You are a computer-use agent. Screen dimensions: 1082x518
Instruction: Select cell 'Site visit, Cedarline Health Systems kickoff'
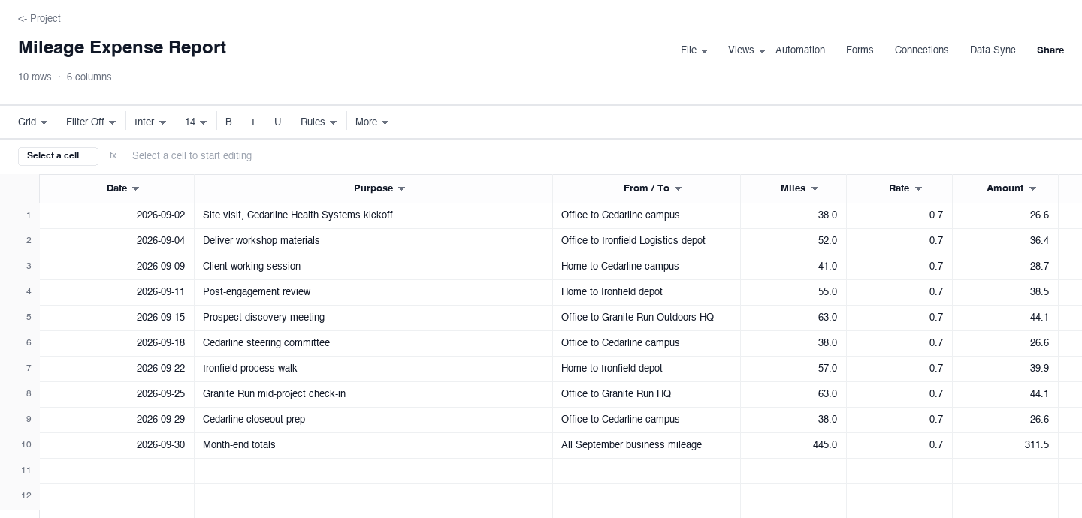(x=373, y=216)
